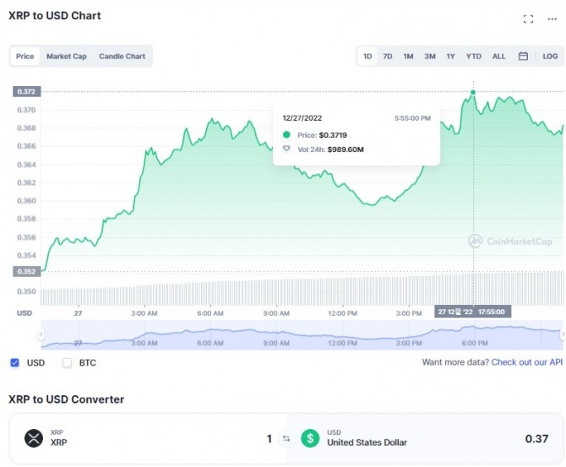Click the Price $0.3719 tooltip value
The width and height of the screenshot is (566, 467).
(x=333, y=135)
